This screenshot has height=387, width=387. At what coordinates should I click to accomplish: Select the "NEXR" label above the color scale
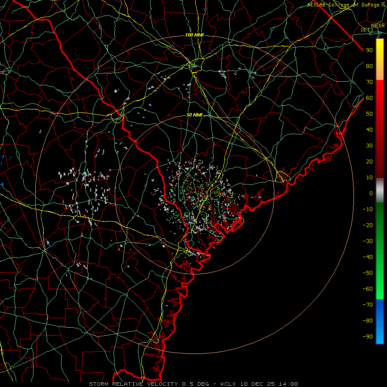pyautogui.click(x=378, y=26)
